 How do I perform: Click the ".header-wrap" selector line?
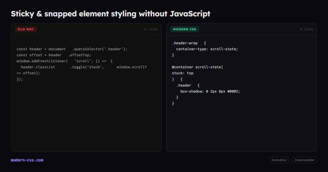coord(189,43)
